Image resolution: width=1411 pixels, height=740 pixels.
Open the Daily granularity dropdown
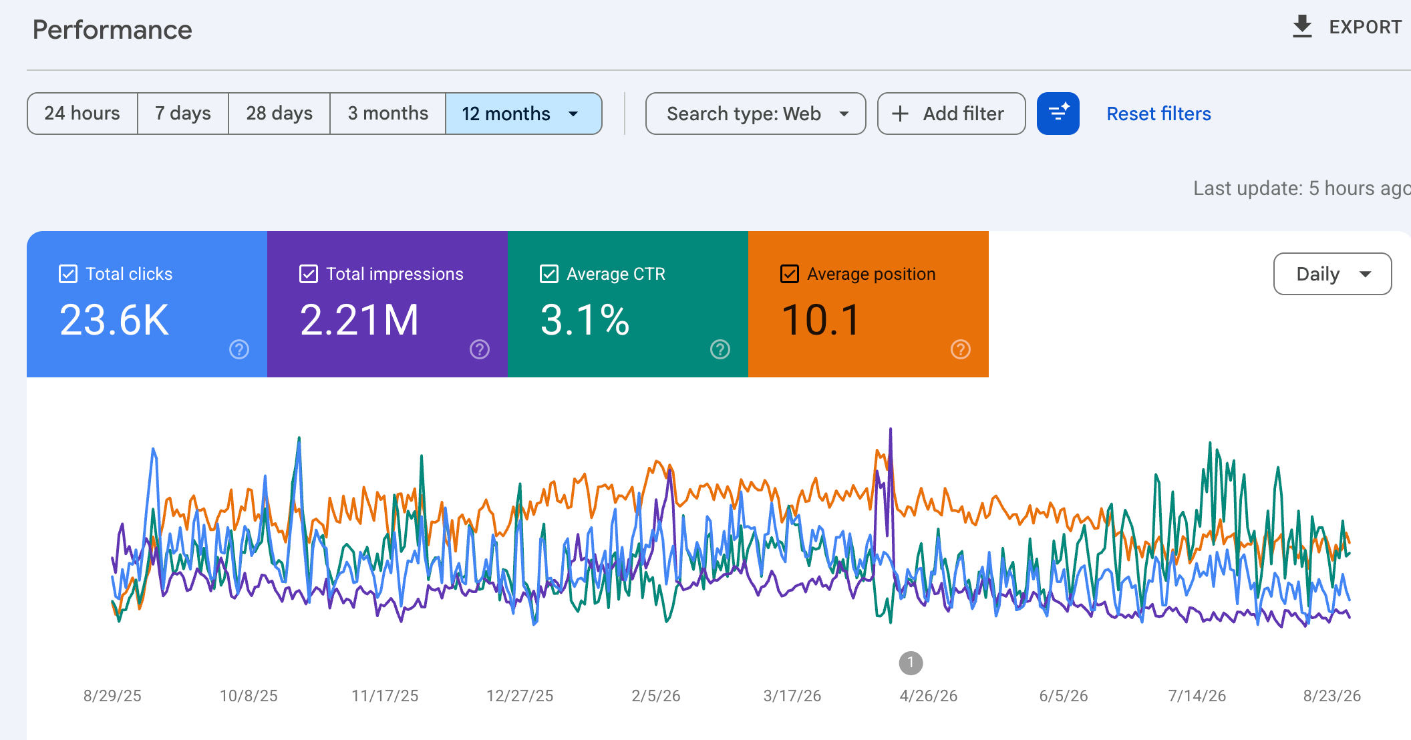tap(1332, 274)
